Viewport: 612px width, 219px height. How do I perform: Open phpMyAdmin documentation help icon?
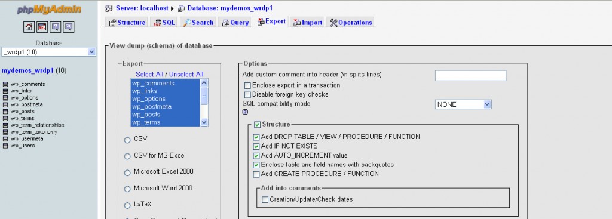click(x=56, y=27)
